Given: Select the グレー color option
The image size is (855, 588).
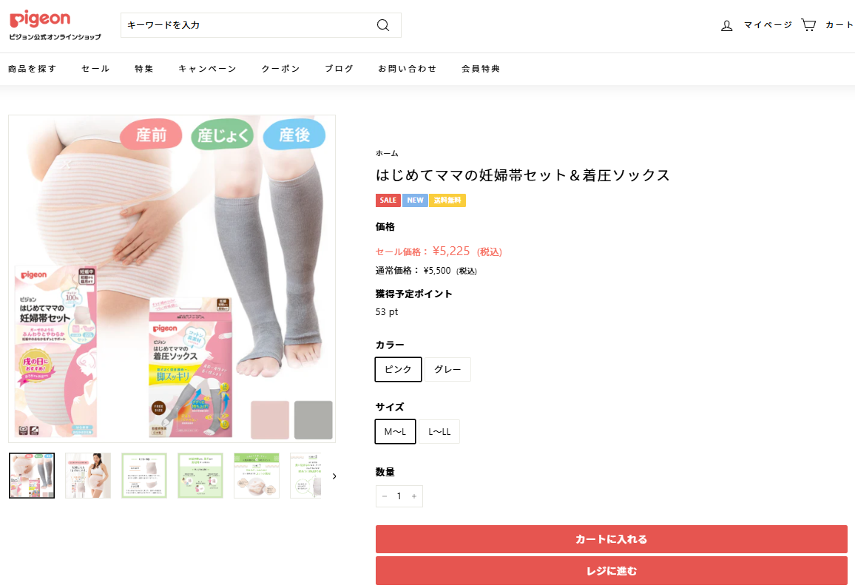Looking at the screenshot, I should 447,369.
